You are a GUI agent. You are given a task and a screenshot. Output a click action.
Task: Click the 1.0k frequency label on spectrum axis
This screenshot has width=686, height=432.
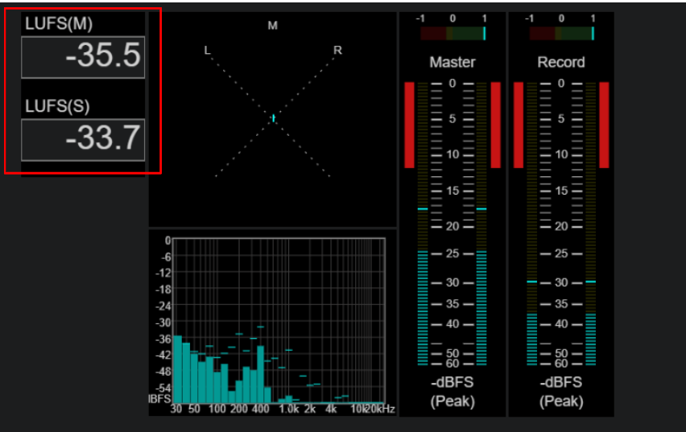coord(289,409)
